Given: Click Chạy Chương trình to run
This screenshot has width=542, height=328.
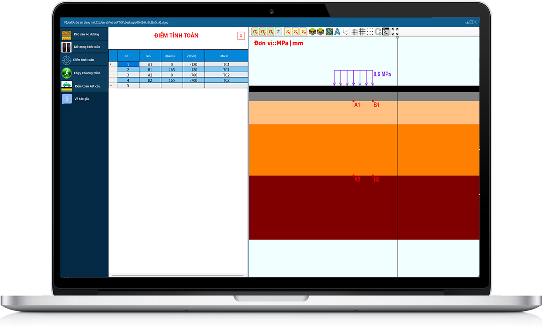Looking at the screenshot, I should pos(85,73).
